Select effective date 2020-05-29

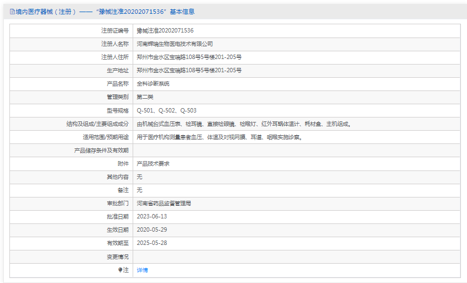pos(152,230)
